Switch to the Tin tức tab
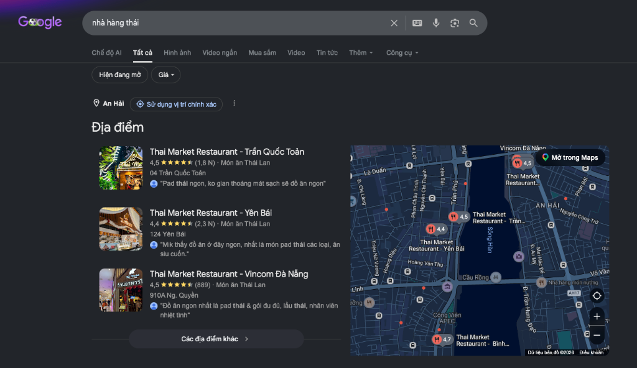The width and height of the screenshot is (637, 368). tap(327, 53)
